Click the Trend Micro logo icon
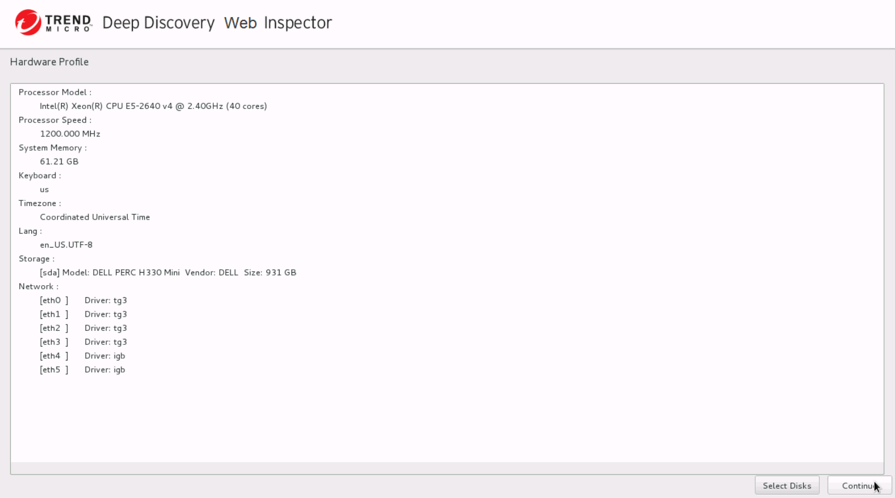This screenshot has height=498, width=895. coord(28,22)
